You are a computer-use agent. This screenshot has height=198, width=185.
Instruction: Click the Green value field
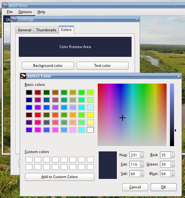click(x=165, y=164)
